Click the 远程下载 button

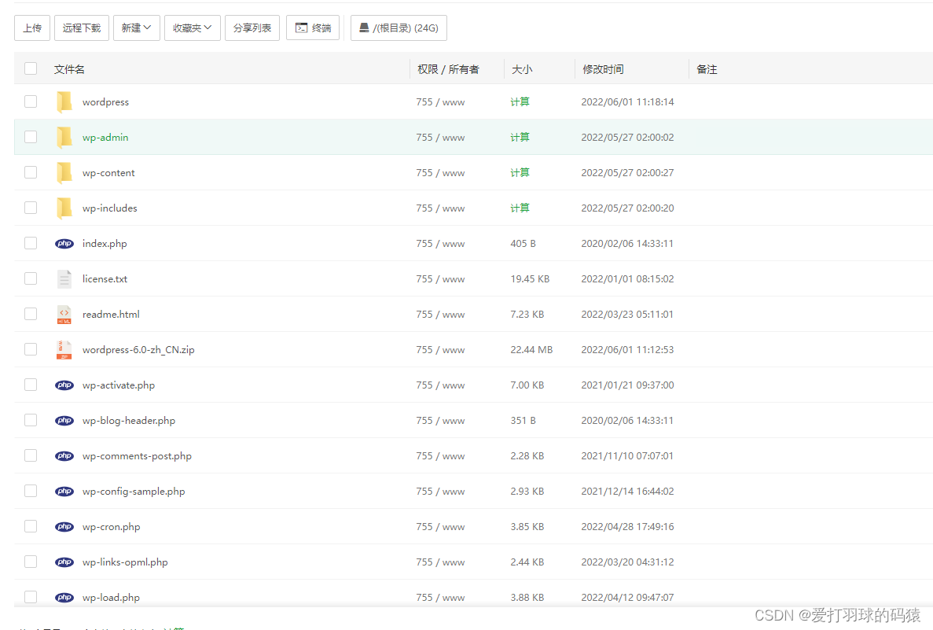[82, 28]
